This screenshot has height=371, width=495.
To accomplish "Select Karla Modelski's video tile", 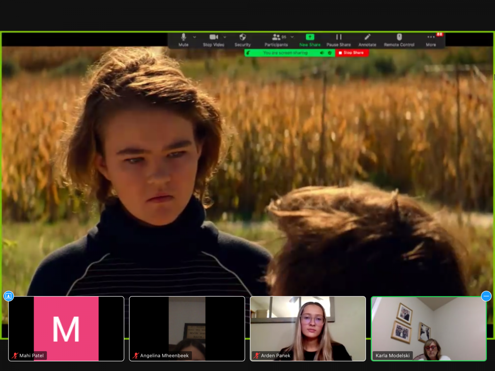I will (428, 328).
